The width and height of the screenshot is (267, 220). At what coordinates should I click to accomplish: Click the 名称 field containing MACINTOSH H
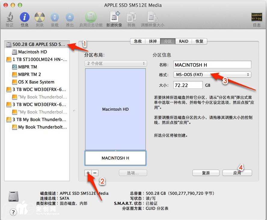coord(212,65)
